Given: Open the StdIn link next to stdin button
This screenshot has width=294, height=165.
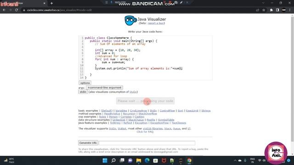Looking at the screenshot, I should tap(133, 92).
